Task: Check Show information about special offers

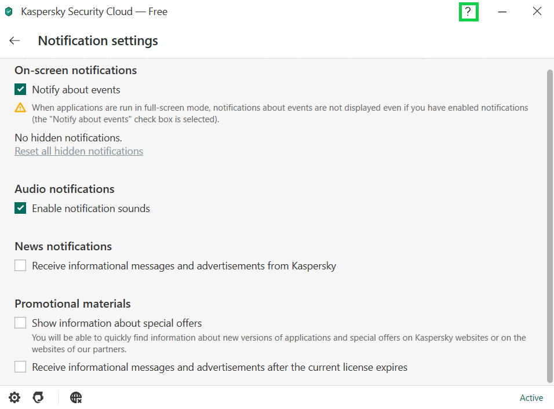Action: pyautogui.click(x=21, y=323)
